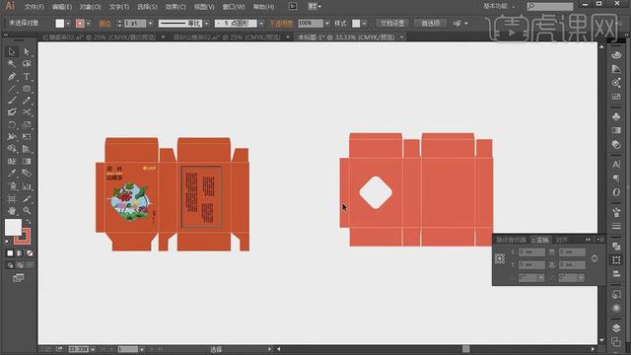Open the stroke color dropdown in control bar
This screenshot has width=631, height=355.
coord(89,24)
